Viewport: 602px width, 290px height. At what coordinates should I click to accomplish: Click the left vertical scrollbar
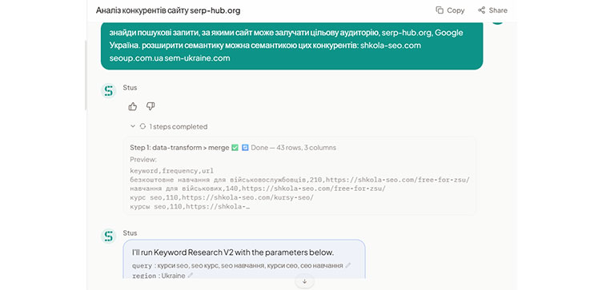coord(86,75)
